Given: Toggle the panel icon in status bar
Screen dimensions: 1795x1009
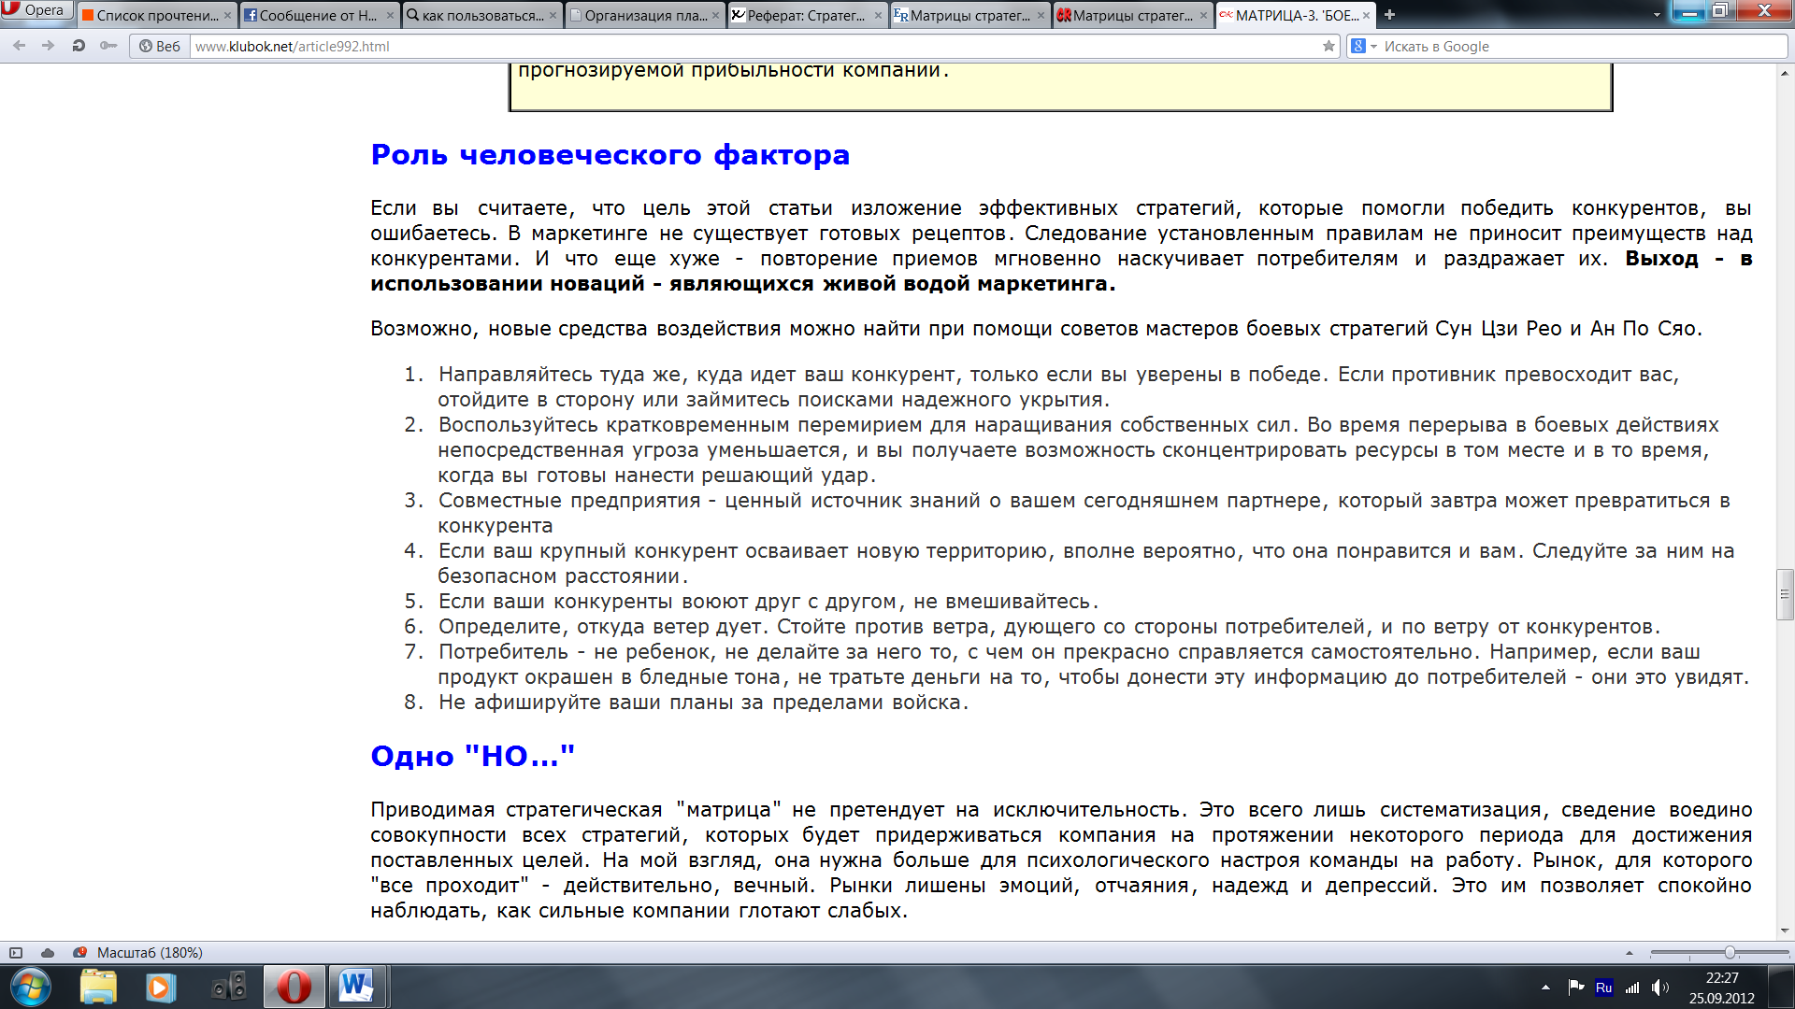Looking at the screenshot, I should pos(16,953).
